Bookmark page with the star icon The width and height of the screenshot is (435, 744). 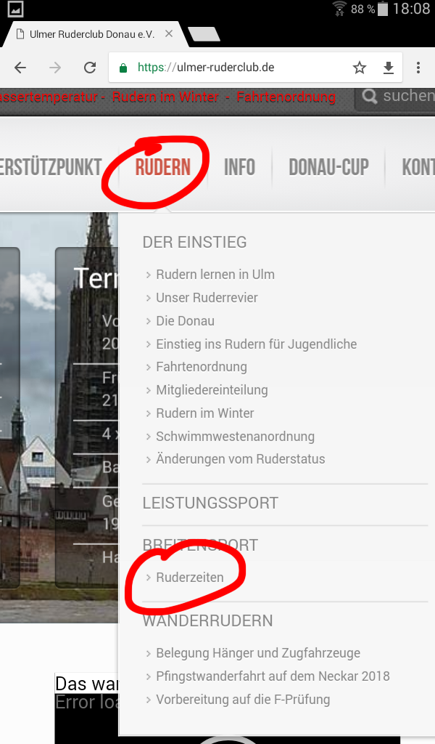point(360,68)
